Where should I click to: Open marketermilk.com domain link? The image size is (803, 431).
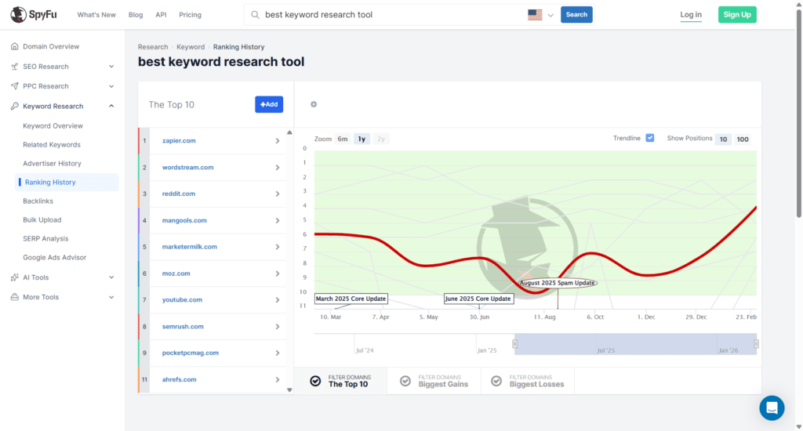coord(190,247)
